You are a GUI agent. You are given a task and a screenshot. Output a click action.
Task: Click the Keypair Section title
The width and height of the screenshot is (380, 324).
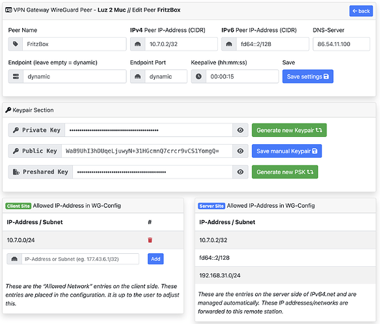point(33,110)
